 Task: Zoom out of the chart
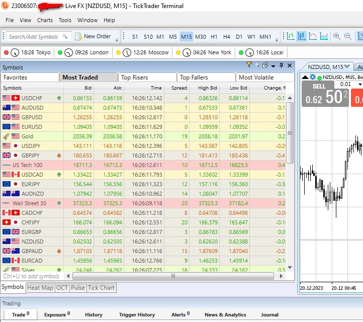[x=348, y=36]
